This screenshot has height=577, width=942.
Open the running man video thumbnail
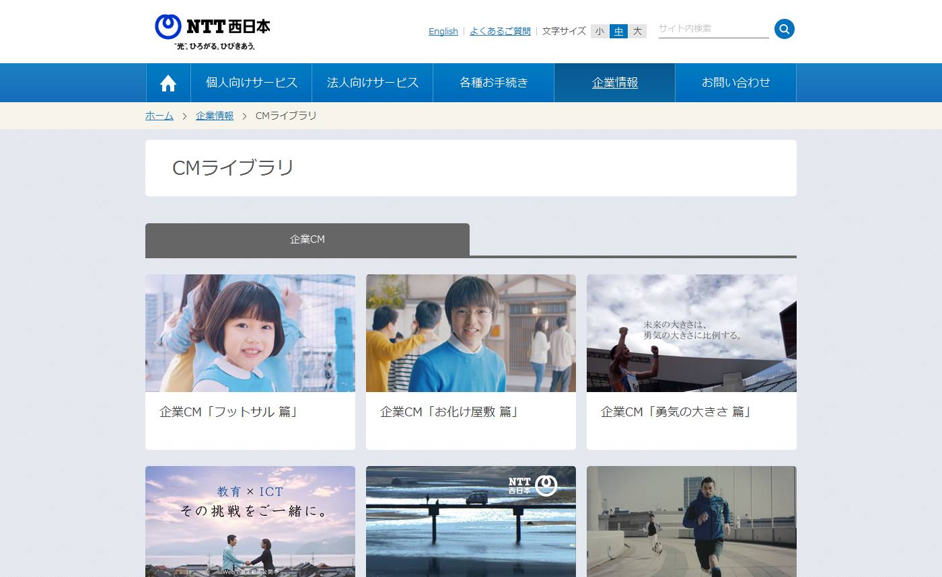(x=692, y=521)
